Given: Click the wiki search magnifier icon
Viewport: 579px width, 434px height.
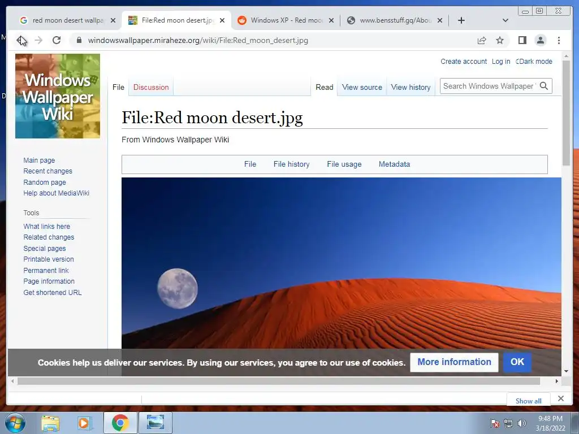Looking at the screenshot, I should point(544,86).
